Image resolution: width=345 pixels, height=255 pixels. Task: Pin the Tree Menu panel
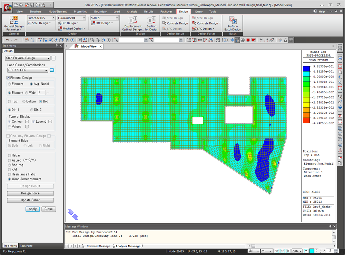pos(57,46)
